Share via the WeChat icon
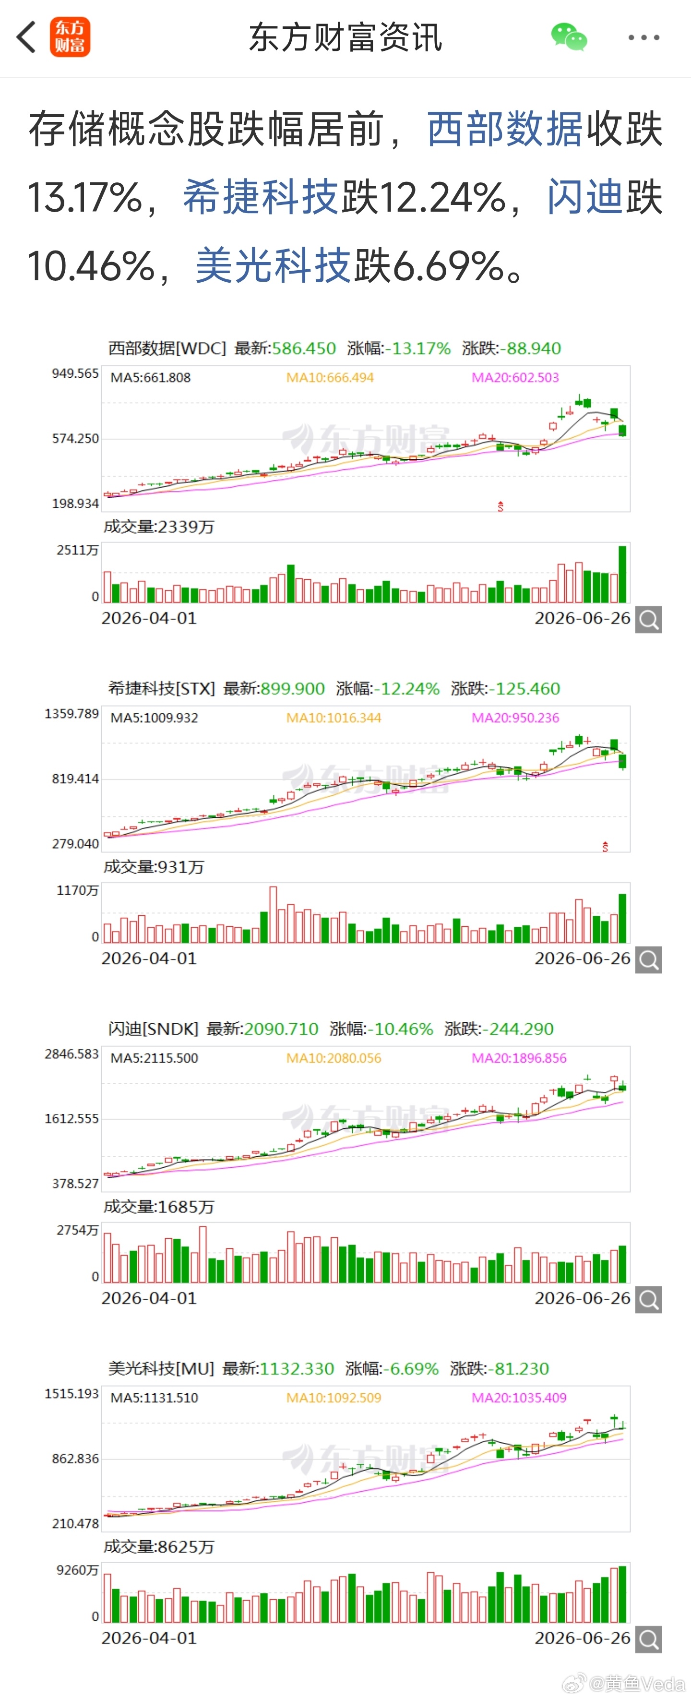691x1700 pixels. tap(569, 37)
